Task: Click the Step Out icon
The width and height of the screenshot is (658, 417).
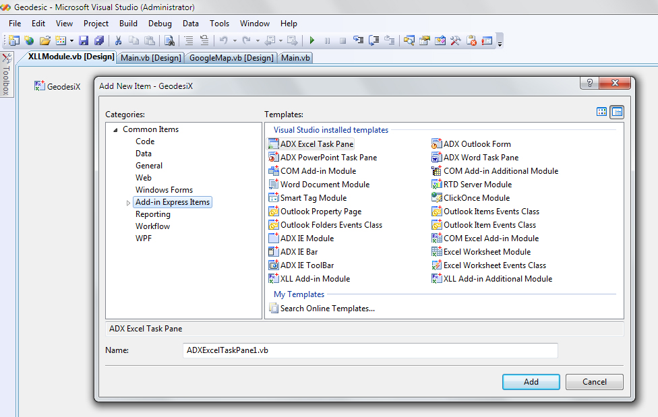Action: point(390,40)
